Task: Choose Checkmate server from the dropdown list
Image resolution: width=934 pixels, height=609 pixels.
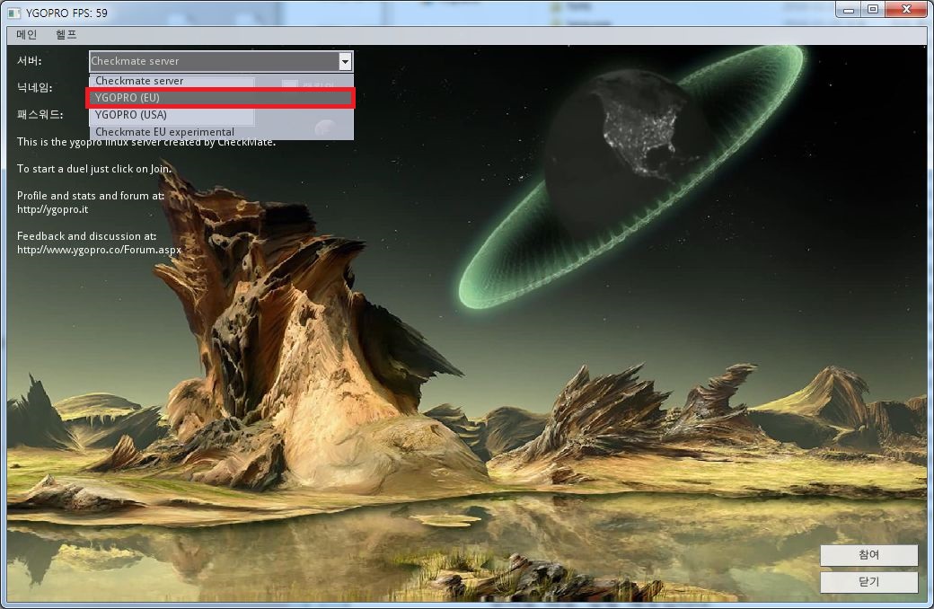Action: [x=221, y=81]
